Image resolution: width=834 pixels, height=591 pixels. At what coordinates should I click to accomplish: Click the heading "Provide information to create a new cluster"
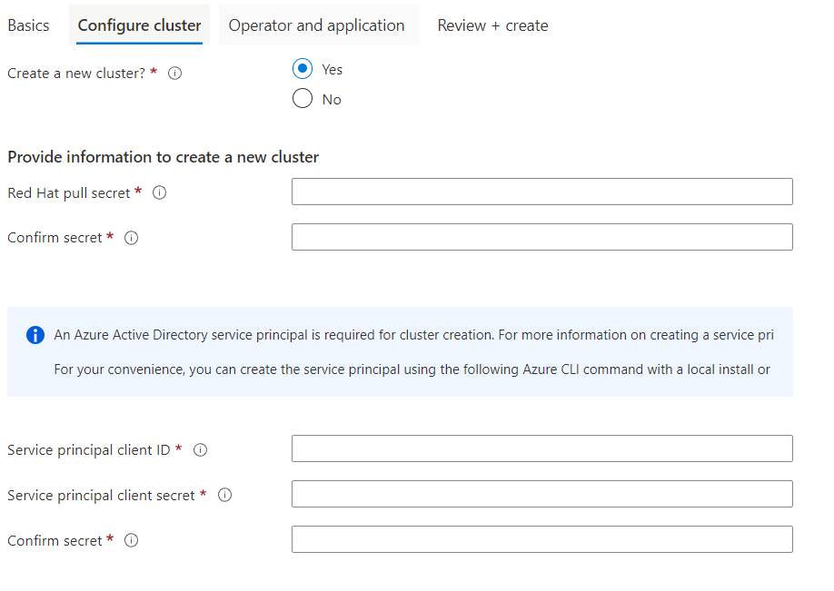pos(164,156)
